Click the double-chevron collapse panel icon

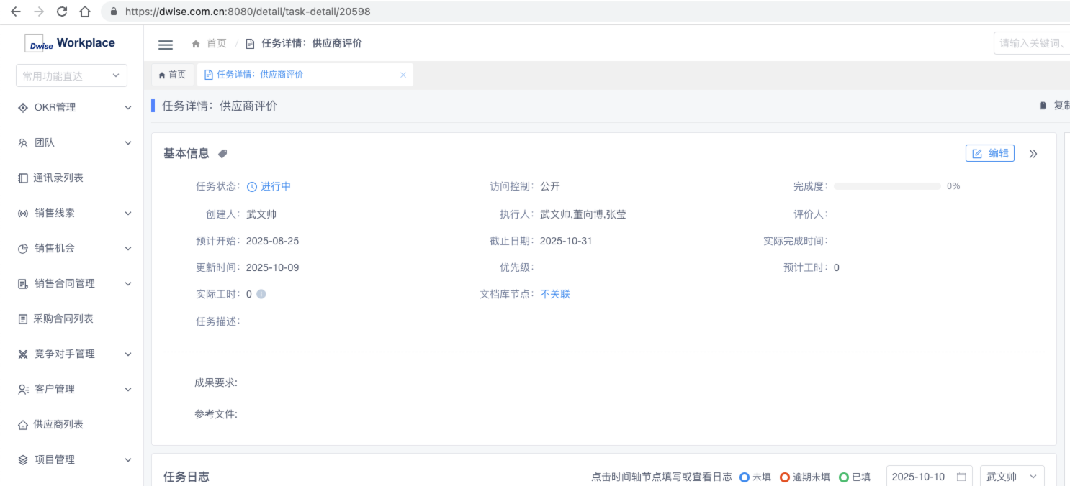click(1033, 154)
